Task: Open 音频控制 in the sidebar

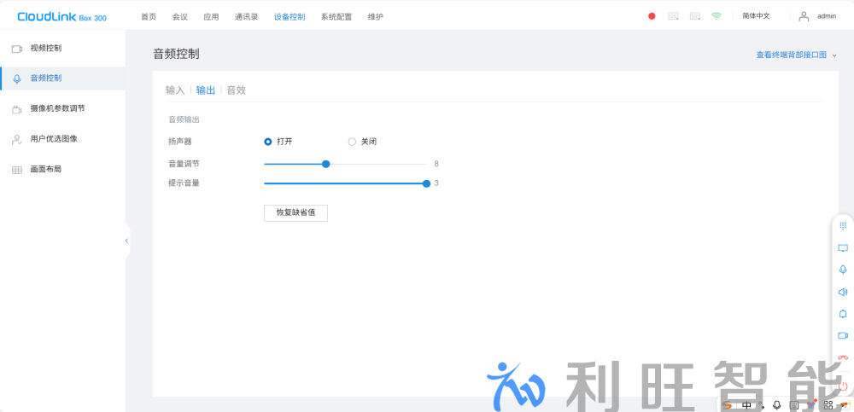Action: pyautogui.click(x=62, y=78)
